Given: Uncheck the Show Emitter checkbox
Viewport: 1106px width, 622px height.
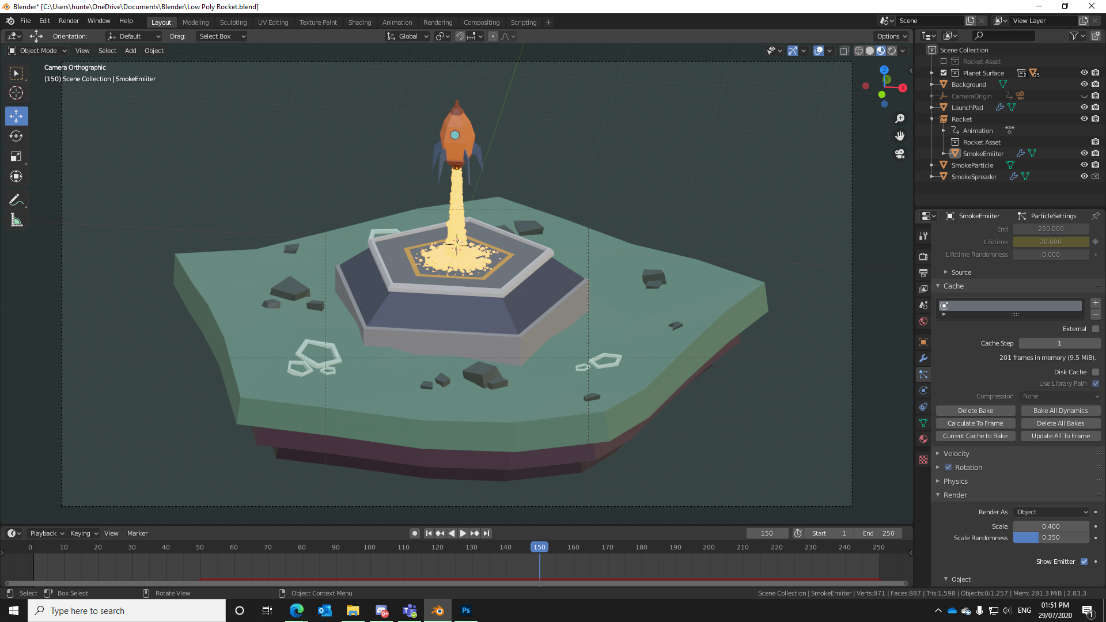Looking at the screenshot, I should point(1084,562).
